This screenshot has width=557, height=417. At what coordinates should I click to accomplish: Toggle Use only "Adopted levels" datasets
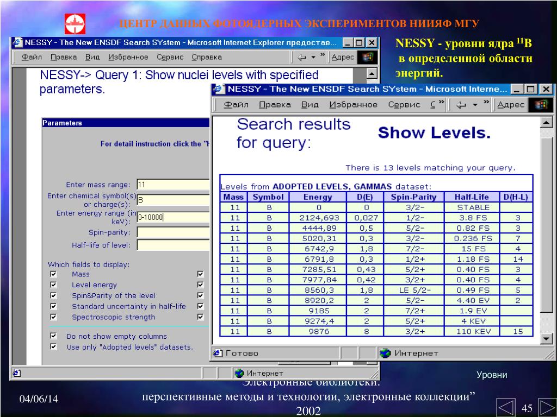53,346
